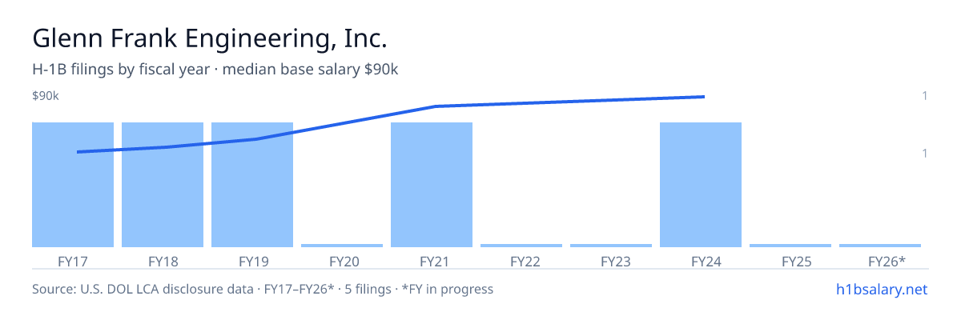Click the salary line start at FY17
961x320 pixels.
click(x=78, y=152)
